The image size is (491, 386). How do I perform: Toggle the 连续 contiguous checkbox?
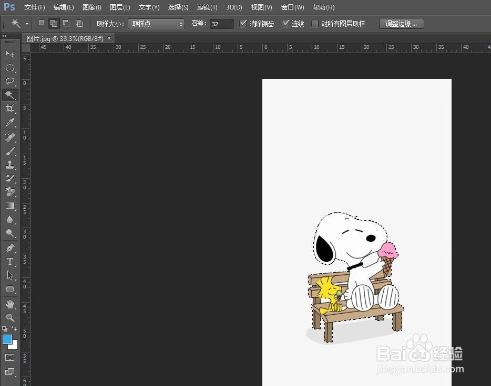[x=285, y=24]
